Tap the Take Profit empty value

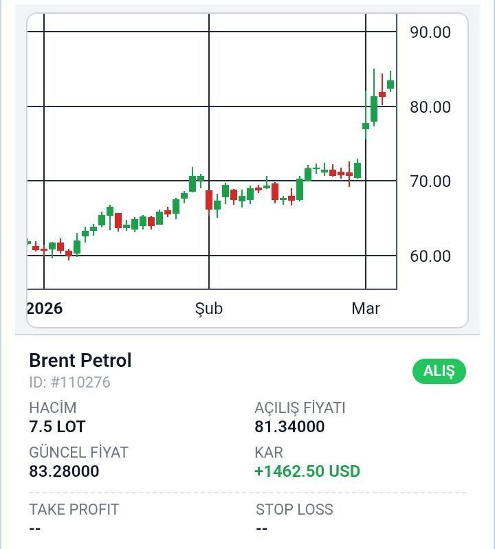[x=35, y=528]
